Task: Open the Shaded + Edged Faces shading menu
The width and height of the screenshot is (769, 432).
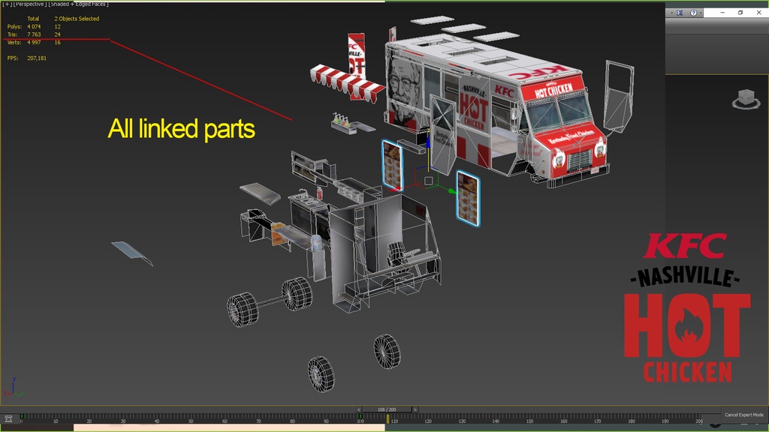Action: click(x=79, y=4)
